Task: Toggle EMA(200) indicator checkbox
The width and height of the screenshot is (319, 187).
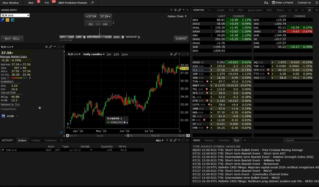Action: coord(125,122)
